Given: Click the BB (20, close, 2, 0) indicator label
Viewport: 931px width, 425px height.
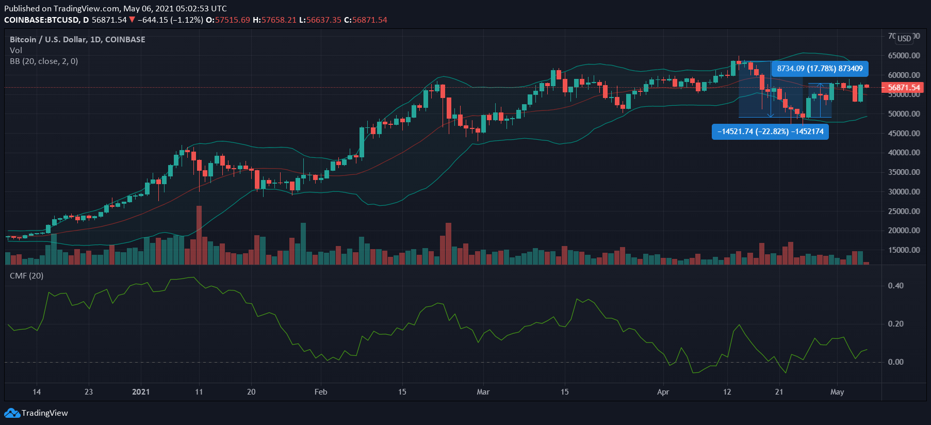Looking at the screenshot, I should (x=44, y=61).
